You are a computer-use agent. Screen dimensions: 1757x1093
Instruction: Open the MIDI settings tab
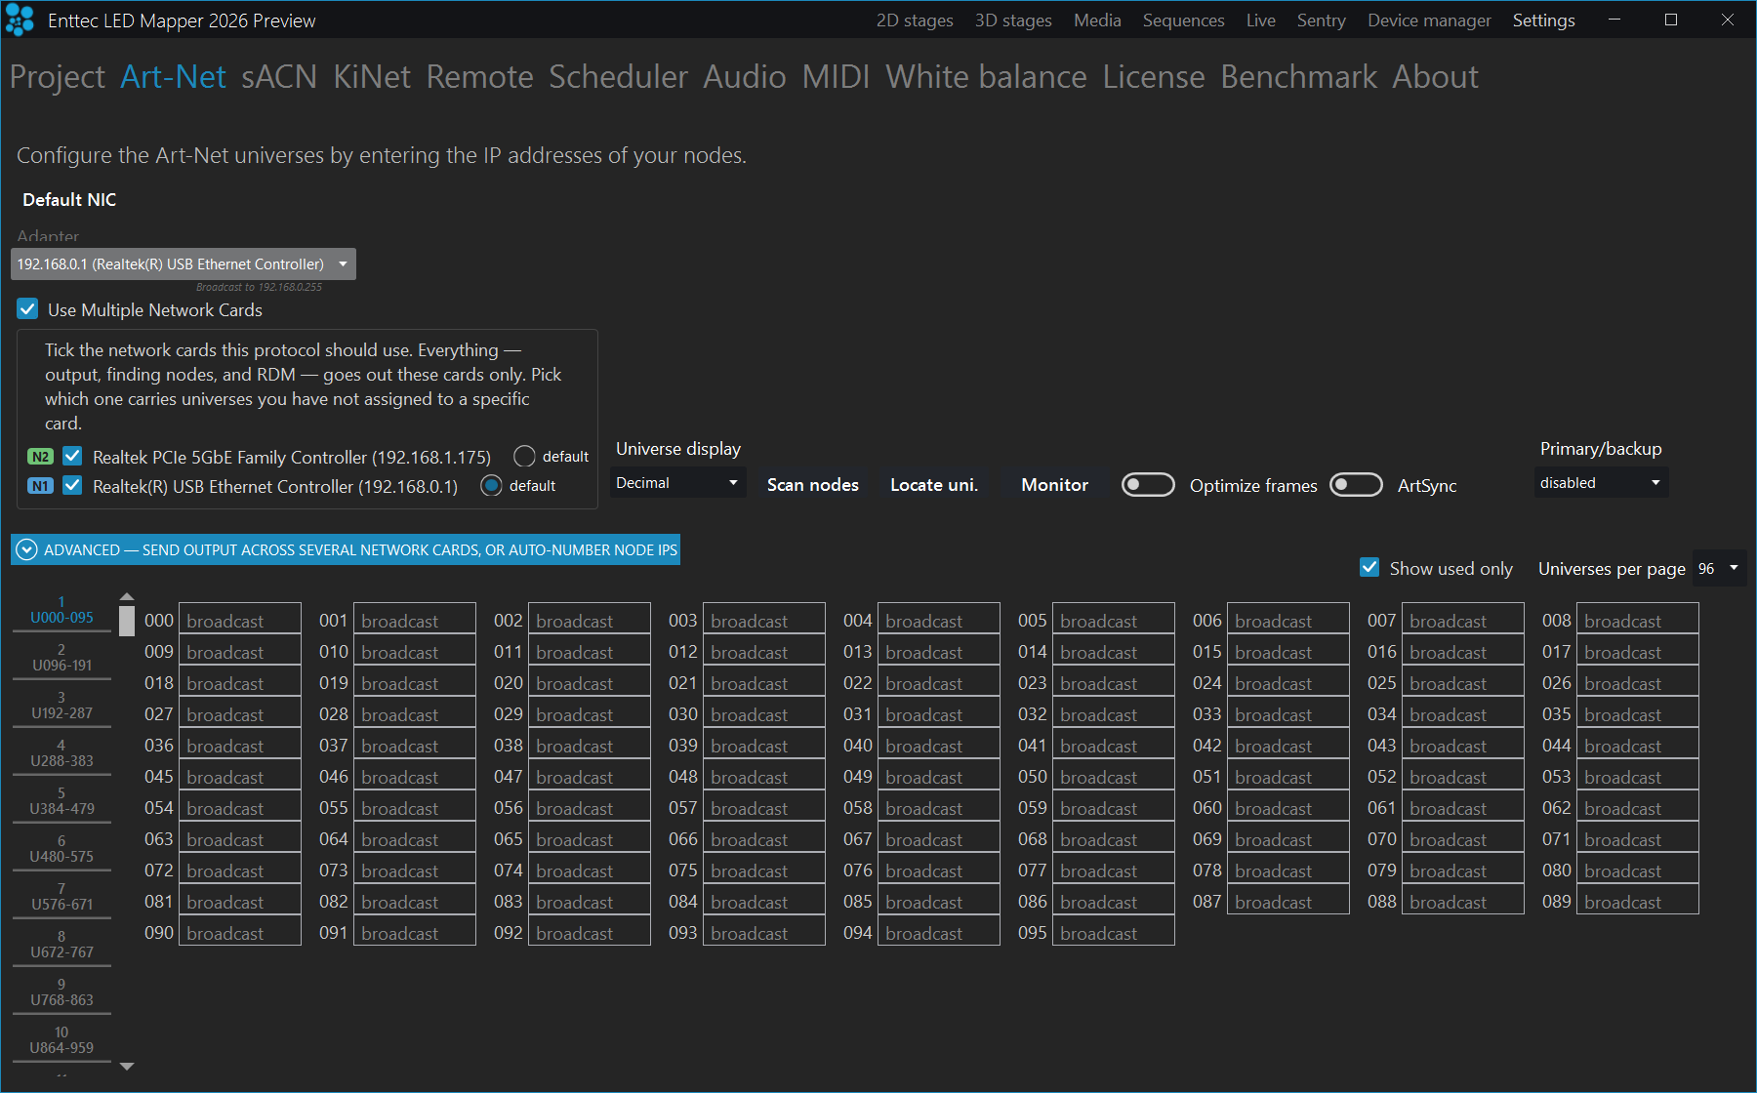pos(836,77)
